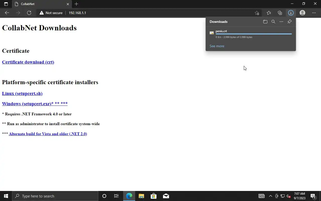Open a new tab with plus button
Image resolution: width=321 pixels, height=201 pixels.
coord(76,4)
